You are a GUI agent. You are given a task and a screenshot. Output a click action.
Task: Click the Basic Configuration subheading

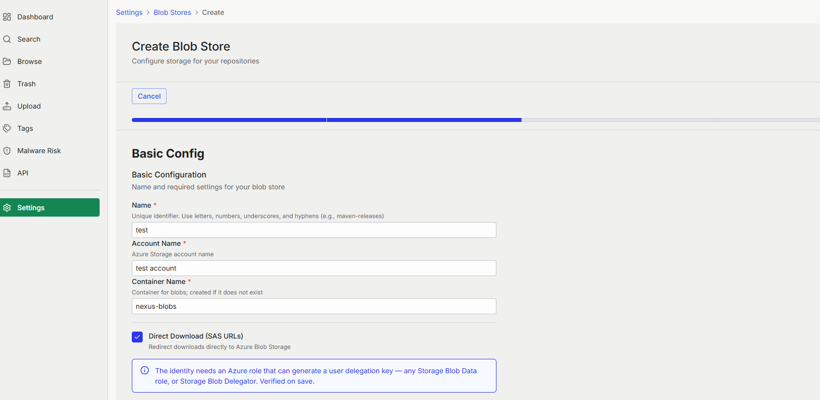point(169,174)
